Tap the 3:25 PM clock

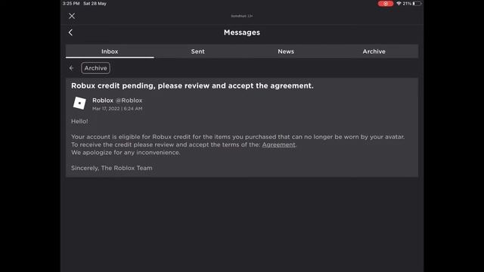pyautogui.click(x=71, y=4)
